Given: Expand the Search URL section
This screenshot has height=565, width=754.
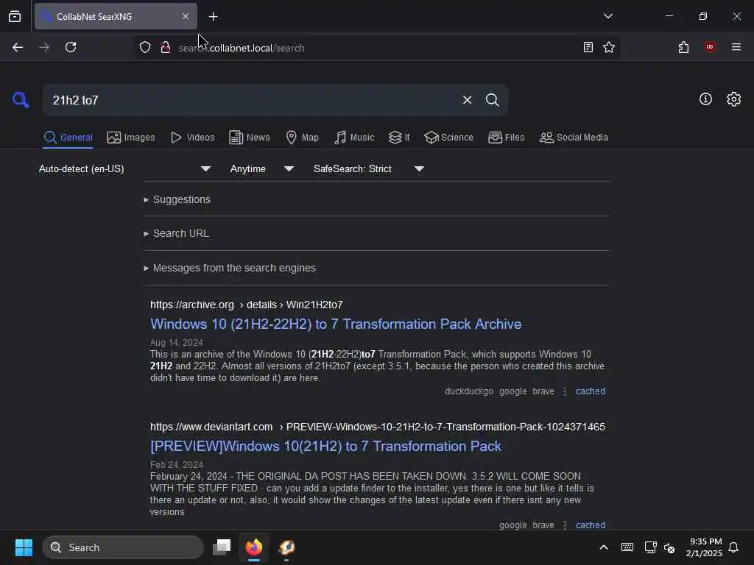Looking at the screenshot, I should click(176, 233).
